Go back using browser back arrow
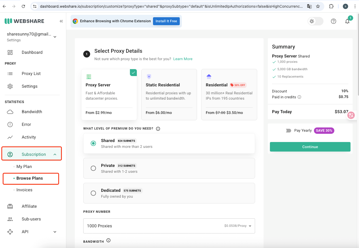The width and height of the screenshot is (359, 248). [x=4, y=6]
